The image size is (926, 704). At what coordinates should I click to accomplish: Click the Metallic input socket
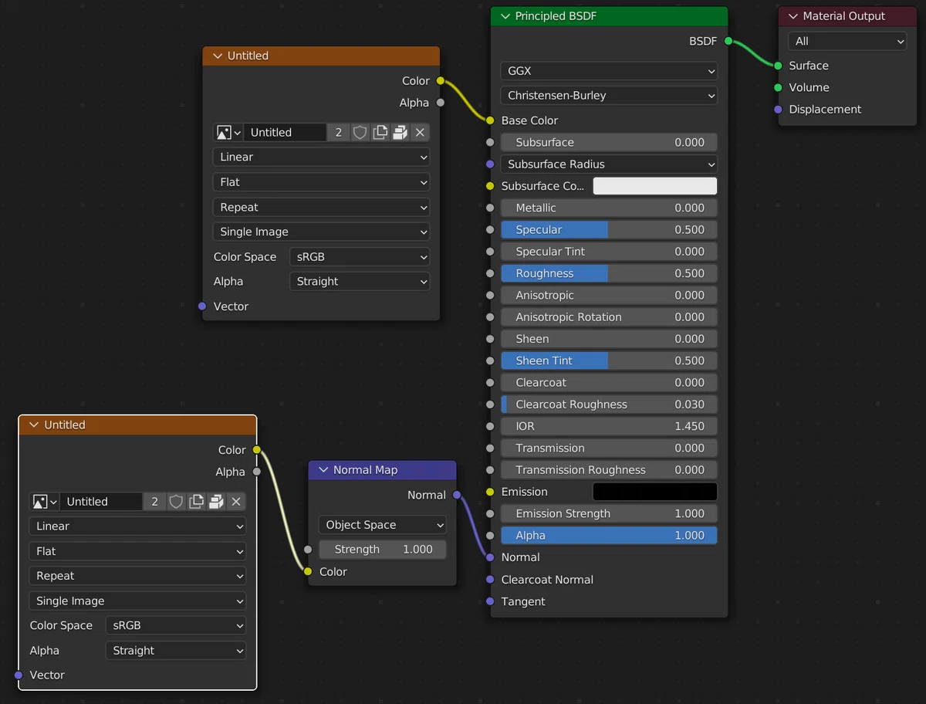490,208
